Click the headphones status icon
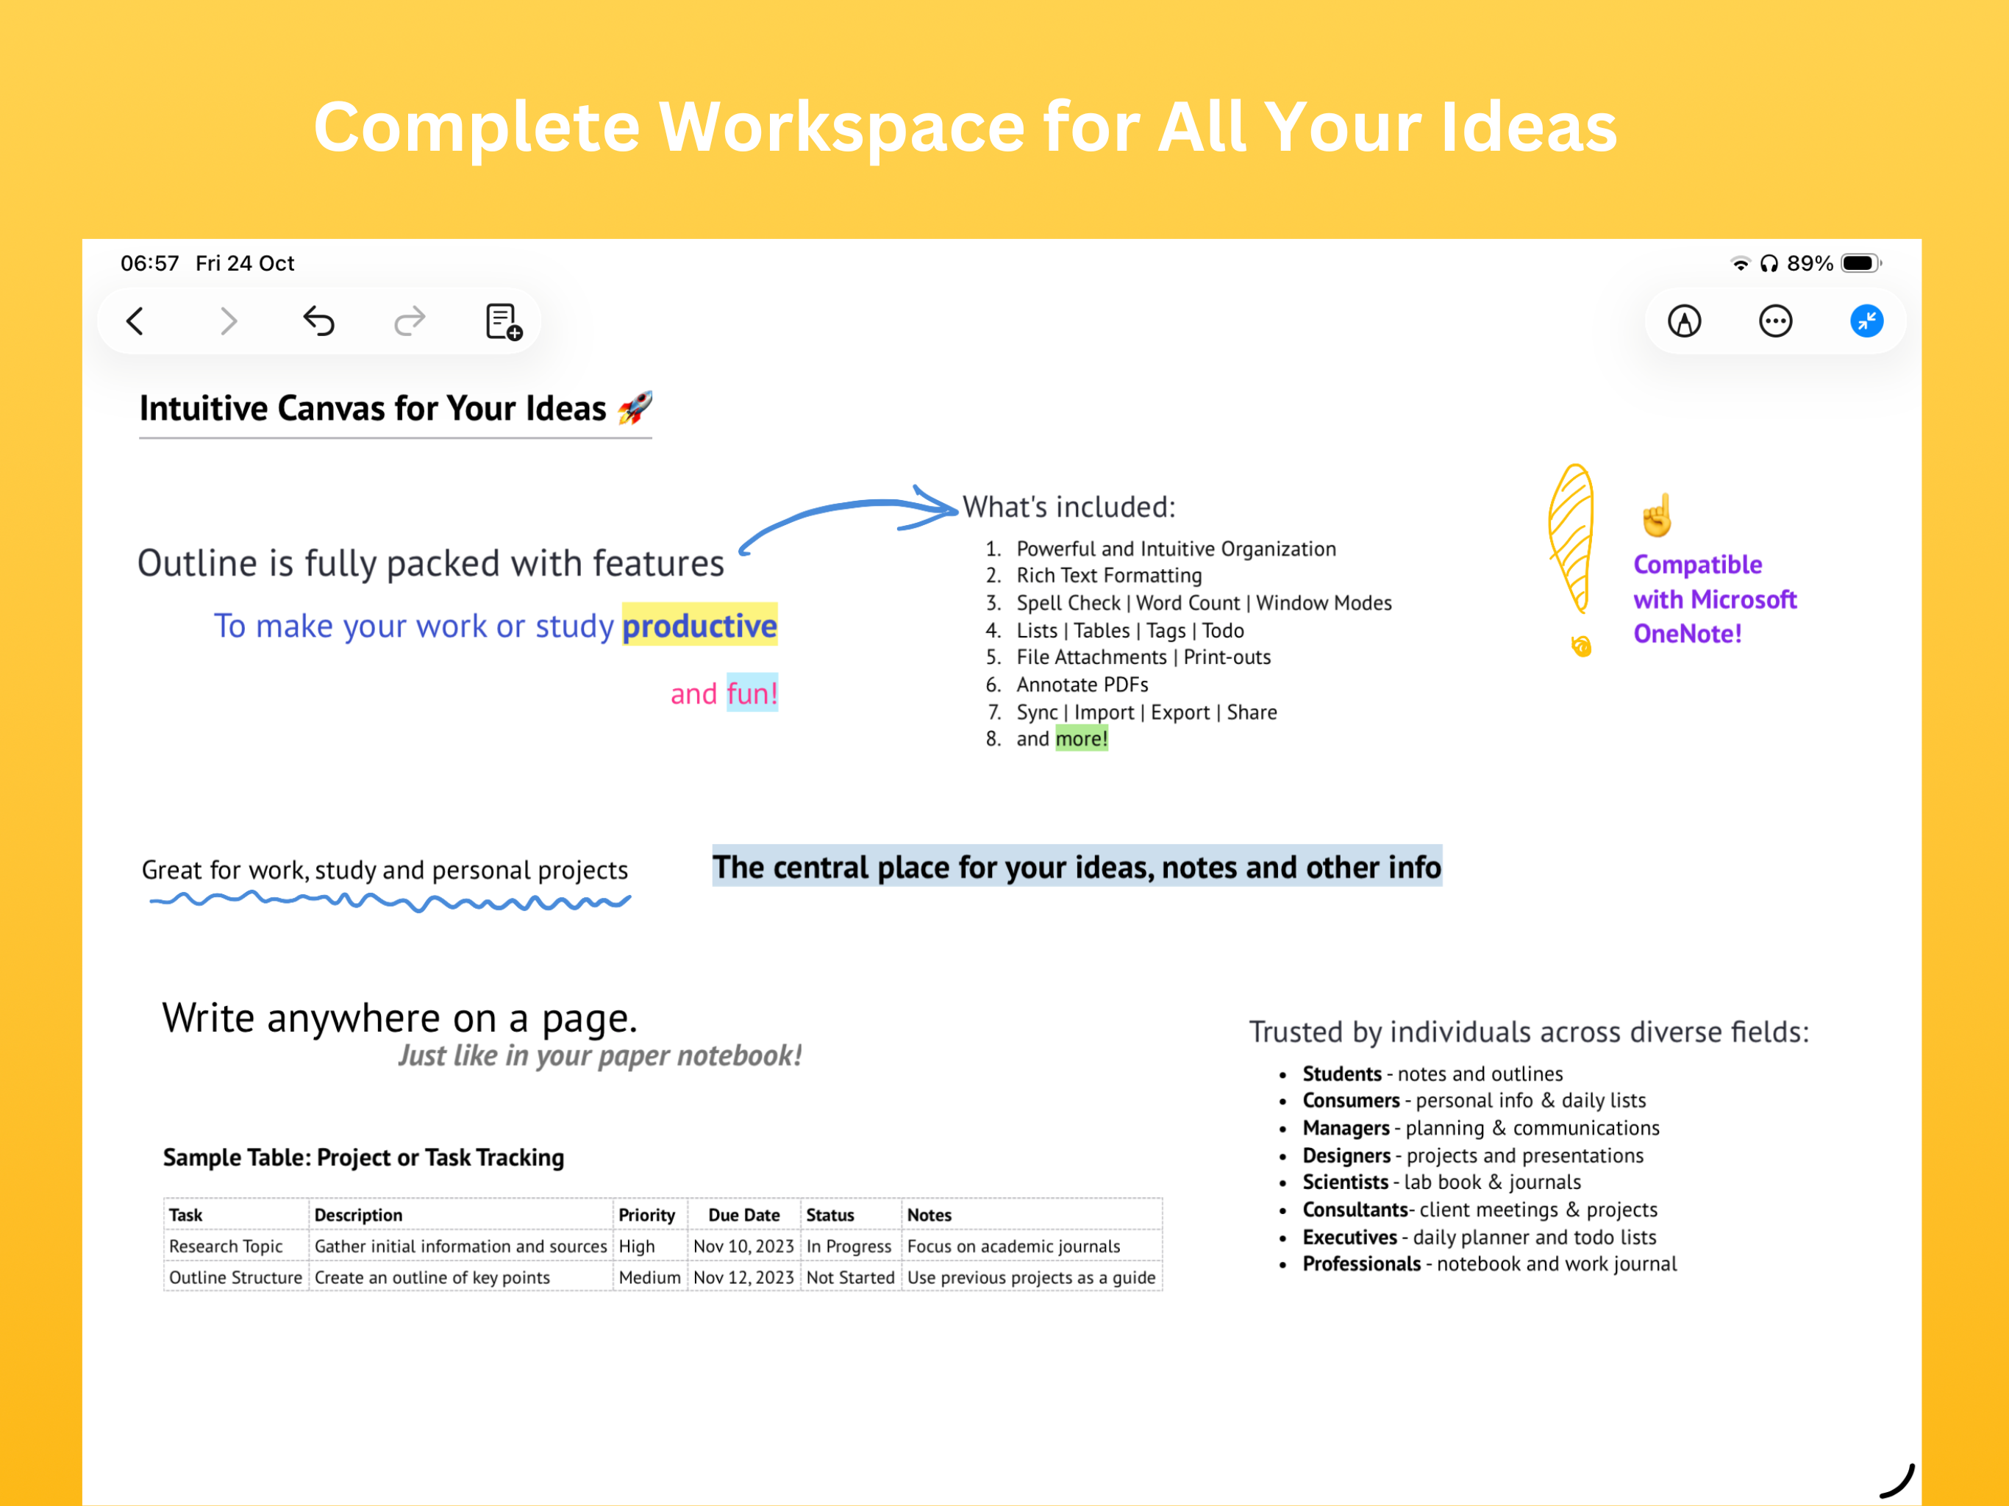The image size is (2009, 1506). [x=1769, y=263]
